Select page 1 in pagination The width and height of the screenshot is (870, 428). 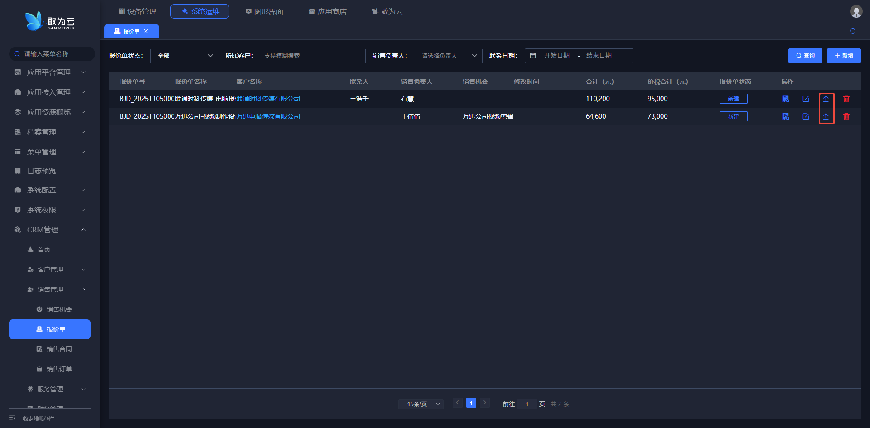471,403
